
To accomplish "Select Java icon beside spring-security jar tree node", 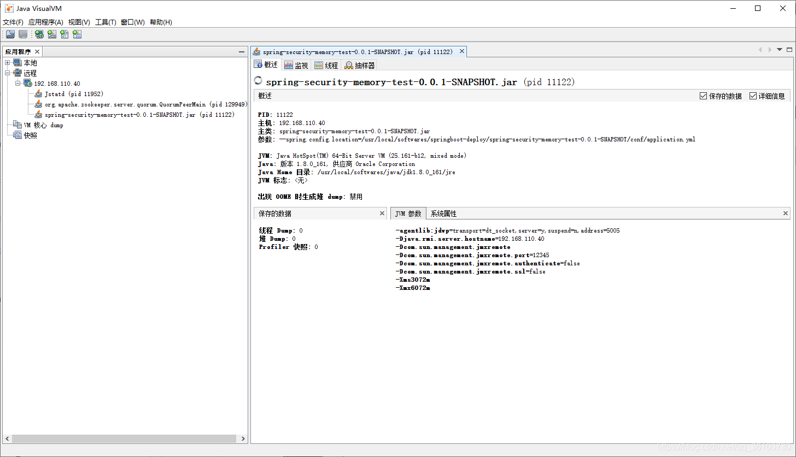I will click(38, 115).
